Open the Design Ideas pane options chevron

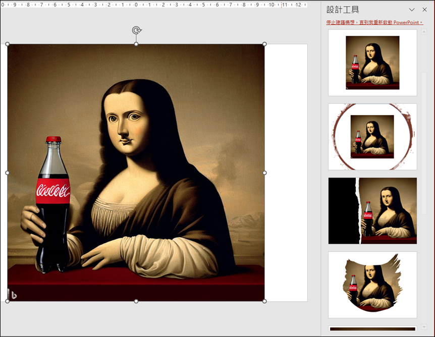click(412, 10)
